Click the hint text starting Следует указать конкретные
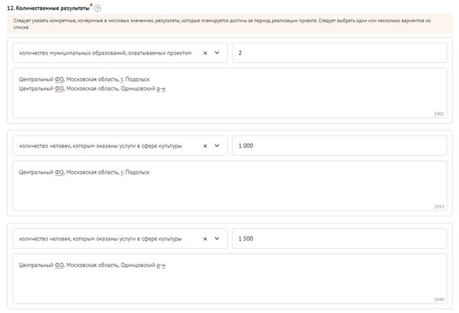This screenshot has width=459, height=313. coord(222,24)
